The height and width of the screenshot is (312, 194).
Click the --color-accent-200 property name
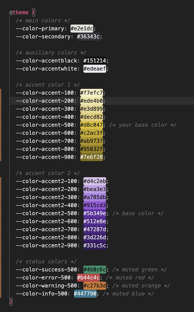tap(45, 101)
